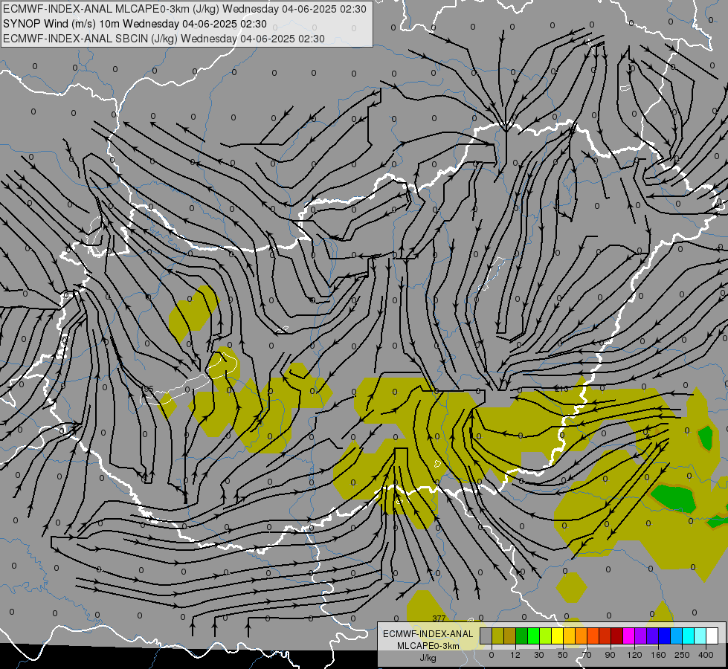Click the legend label MLCAPE0-3km
The height and width of the screenshot is (669, 728).
point(428,646)
